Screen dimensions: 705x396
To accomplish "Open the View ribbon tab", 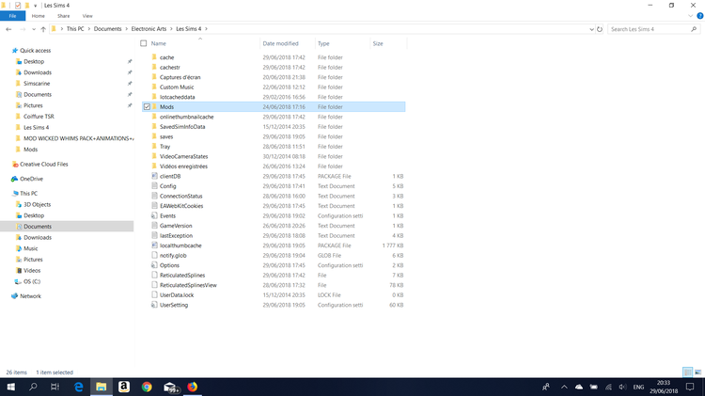I will point(87,16).
